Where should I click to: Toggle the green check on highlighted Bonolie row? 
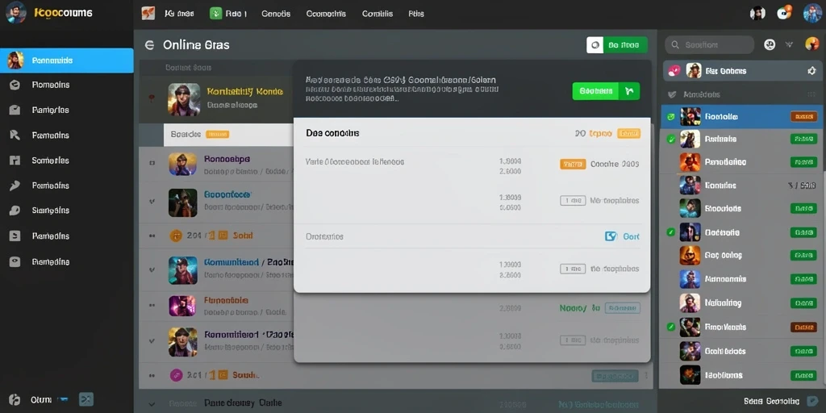click(670, 117)
